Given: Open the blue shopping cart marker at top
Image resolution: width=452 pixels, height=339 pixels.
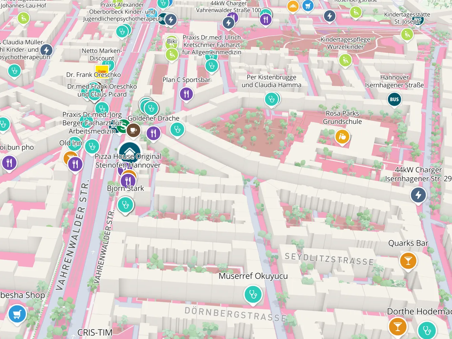Looking at the screenshot, I should tap(308, 5).
